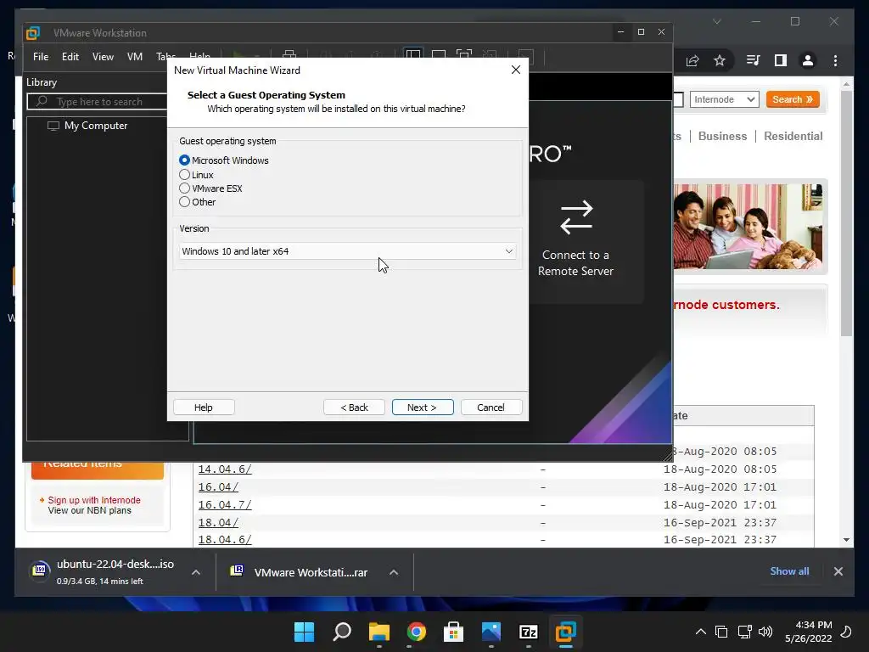Open Windows taskbar search
Viewport: 869px width, 652px height.
click(342, 632)
